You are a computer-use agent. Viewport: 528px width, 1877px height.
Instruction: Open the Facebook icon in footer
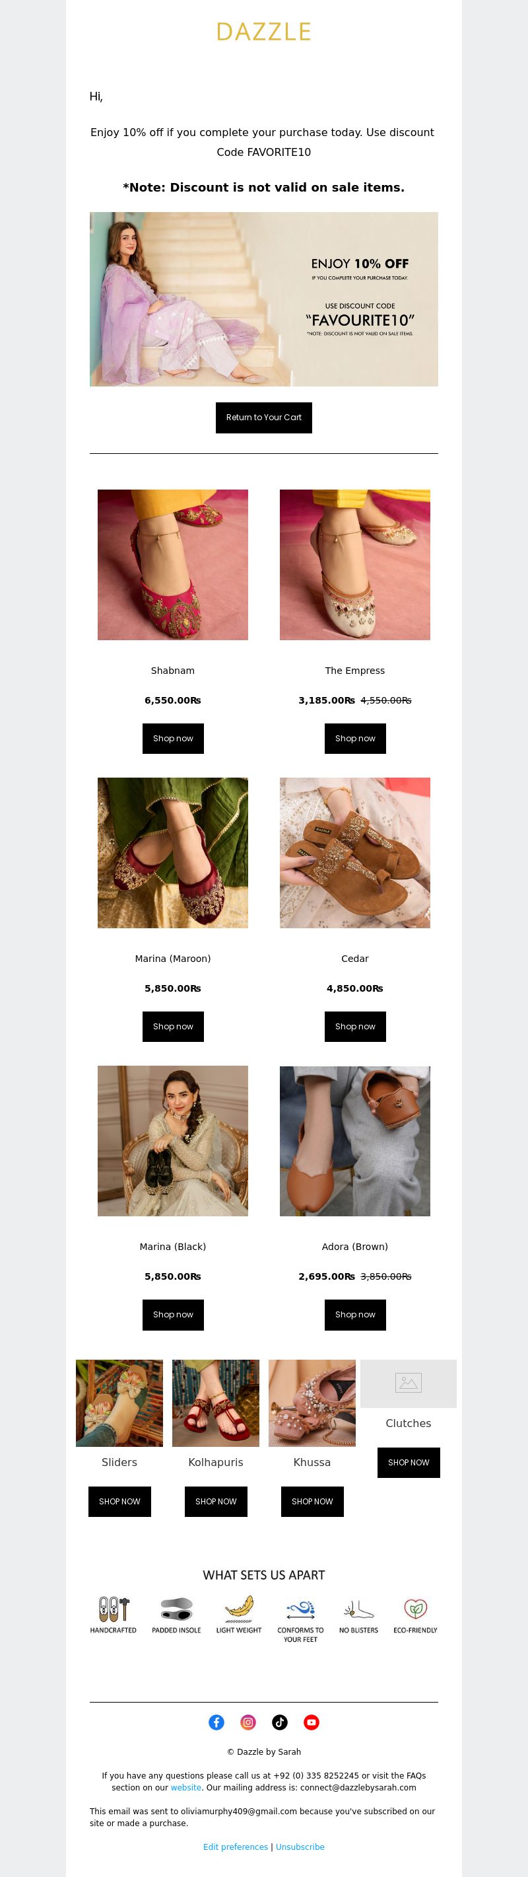216,1722
